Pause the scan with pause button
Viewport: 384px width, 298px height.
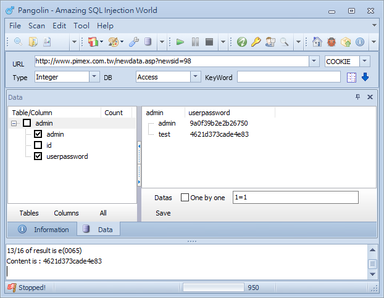click(195, 42)
